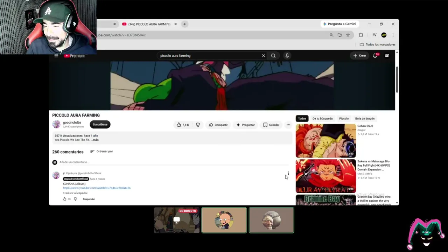Like the pinned KOHANA comment
The width and height of the screenshot is (448, 252).
point(64,199)
